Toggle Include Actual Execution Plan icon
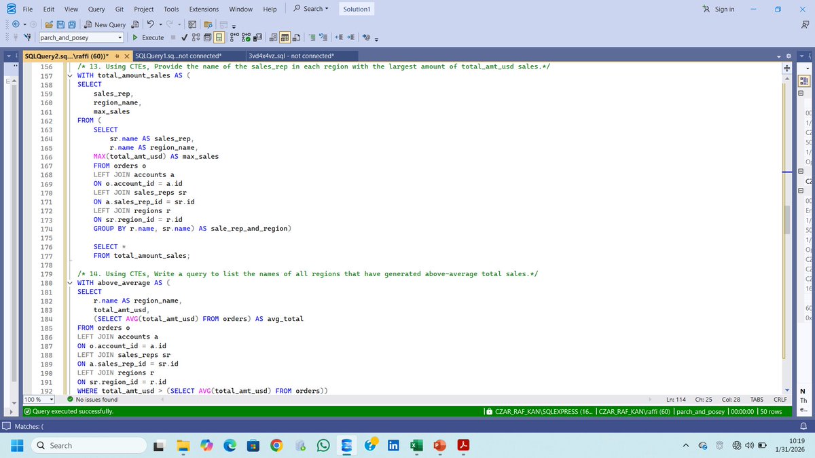The height and width of the screenshot is (458, 815). point(234,37)
